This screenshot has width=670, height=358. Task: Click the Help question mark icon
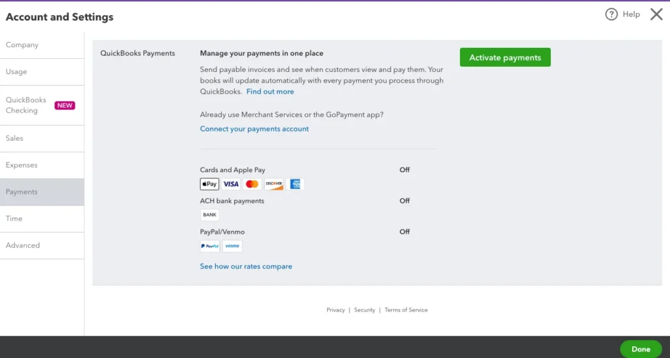(611, 14)
